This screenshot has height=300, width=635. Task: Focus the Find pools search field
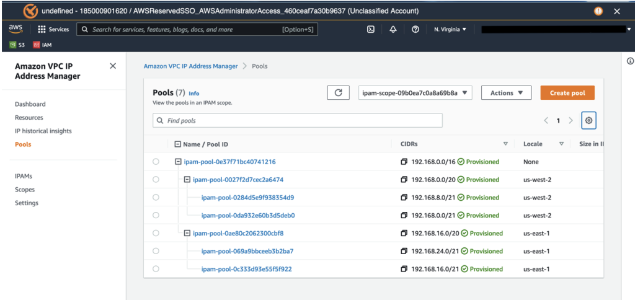(x=298, y=121)
